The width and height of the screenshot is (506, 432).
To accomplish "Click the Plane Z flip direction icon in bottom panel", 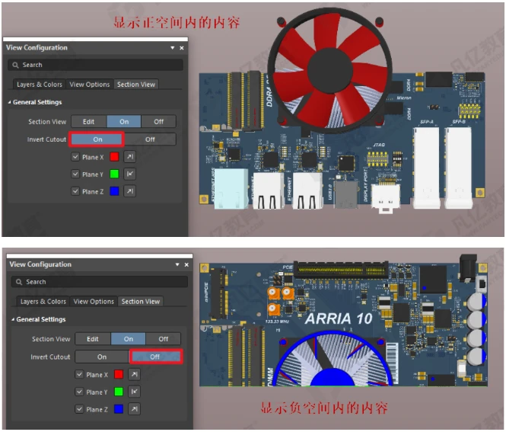I will tap(134, 409).
